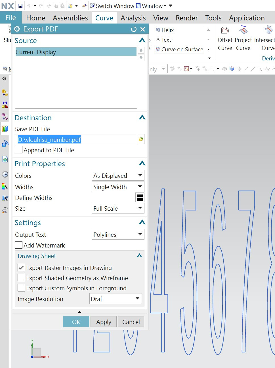Open Constraint Navigator sidebar tab

5,104
